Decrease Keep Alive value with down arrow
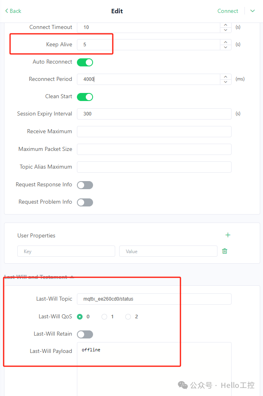263x396 pixels. pos(226,47)
